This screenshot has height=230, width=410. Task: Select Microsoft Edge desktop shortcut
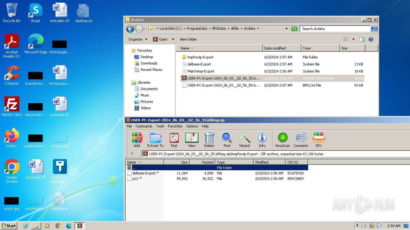click(x=36, y=44)
